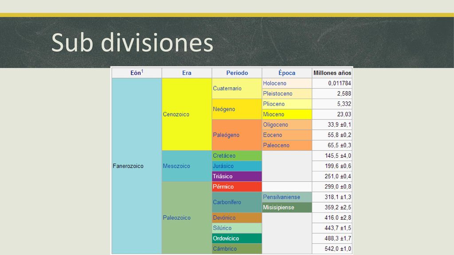Select the 'Época' column header
This screenshot has width=454, height=255.
coord(287,73)
